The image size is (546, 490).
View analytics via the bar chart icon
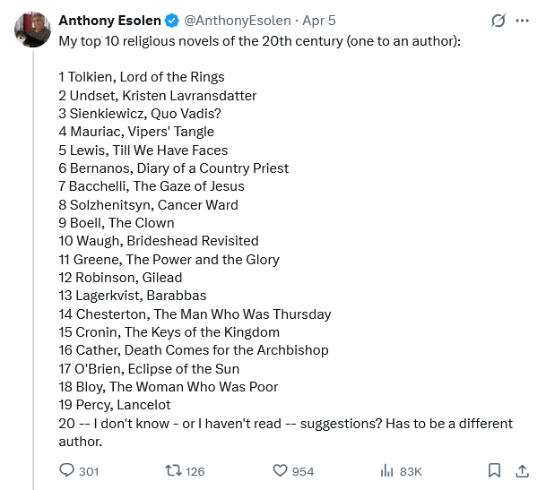pyautogui.click(x=388, y=470)
